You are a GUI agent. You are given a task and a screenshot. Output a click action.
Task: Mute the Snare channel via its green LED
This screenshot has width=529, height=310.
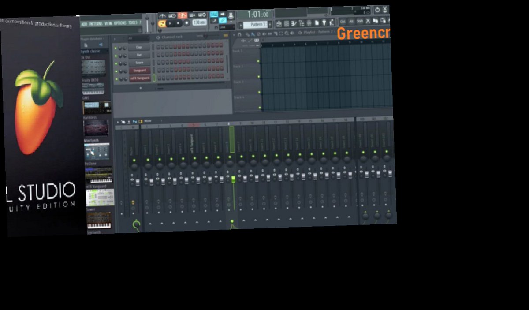(x=116, y=63)
